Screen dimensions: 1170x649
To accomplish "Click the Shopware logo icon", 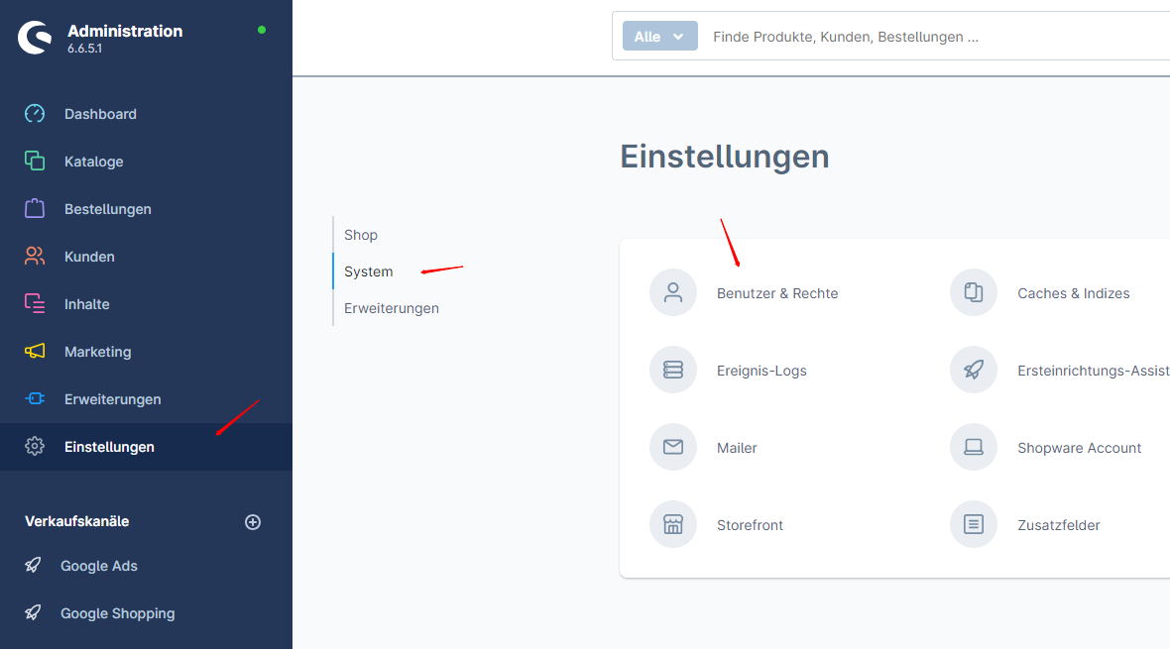I will click(35, 38).
